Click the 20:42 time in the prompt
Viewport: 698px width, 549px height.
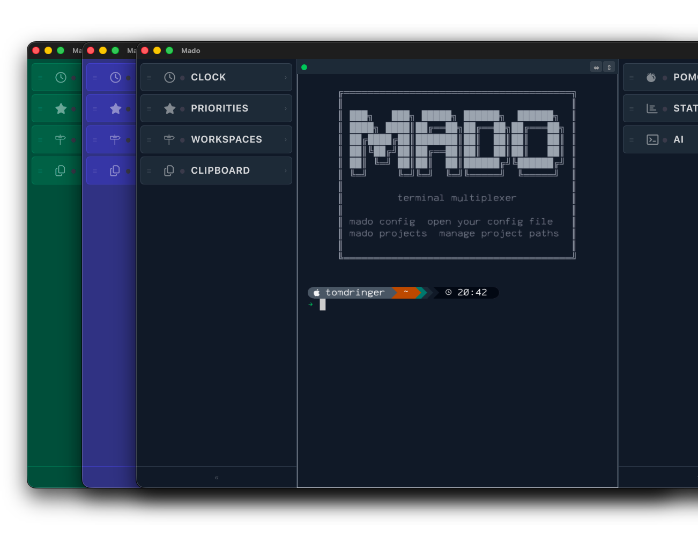click(x=472, y=292)
